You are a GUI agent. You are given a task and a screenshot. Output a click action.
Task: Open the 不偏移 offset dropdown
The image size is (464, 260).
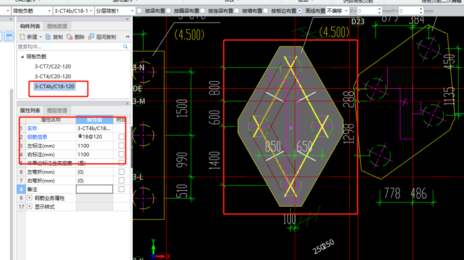click(346, 11)
